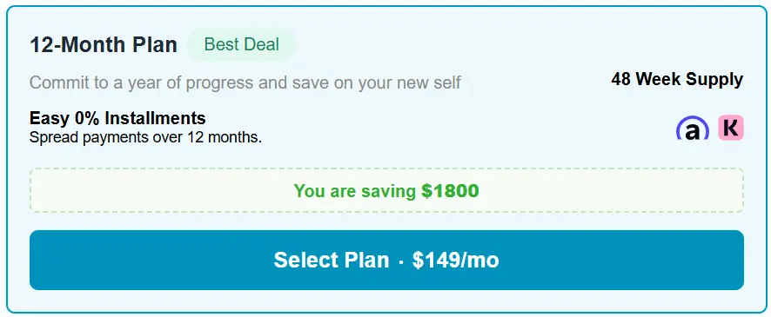Click 'Spread payments over 12 months' text
Image resolution: width=771 pixels, height=317 pixels.
[145, 137]
